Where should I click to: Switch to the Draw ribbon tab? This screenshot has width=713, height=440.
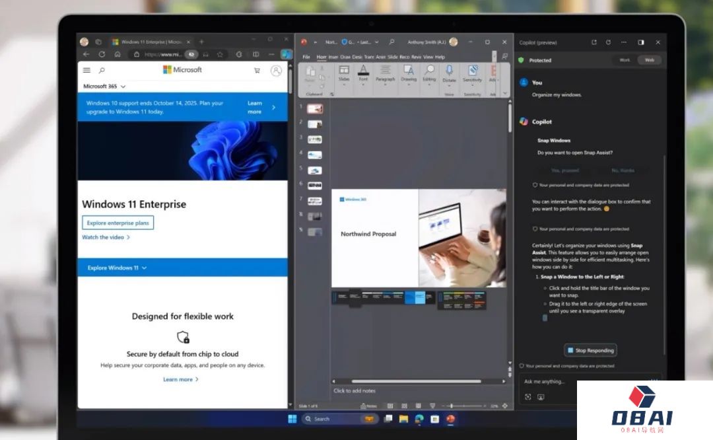click(x=345, y=57)
